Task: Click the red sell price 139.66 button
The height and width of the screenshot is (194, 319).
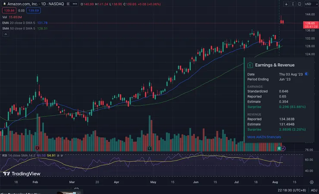Action: (x=9, y=11)
